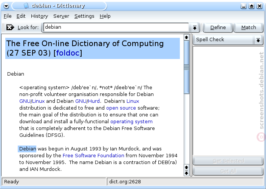This screenshot has width=266, height=189.
Task: Open the Look for history dropdown arrow
Action: click(x=195, y=28)
